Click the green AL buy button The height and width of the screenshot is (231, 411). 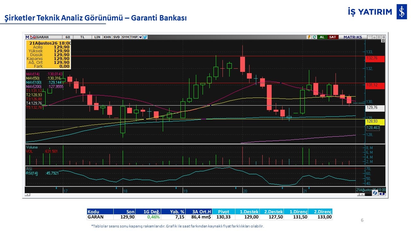[x=322, y=37]
